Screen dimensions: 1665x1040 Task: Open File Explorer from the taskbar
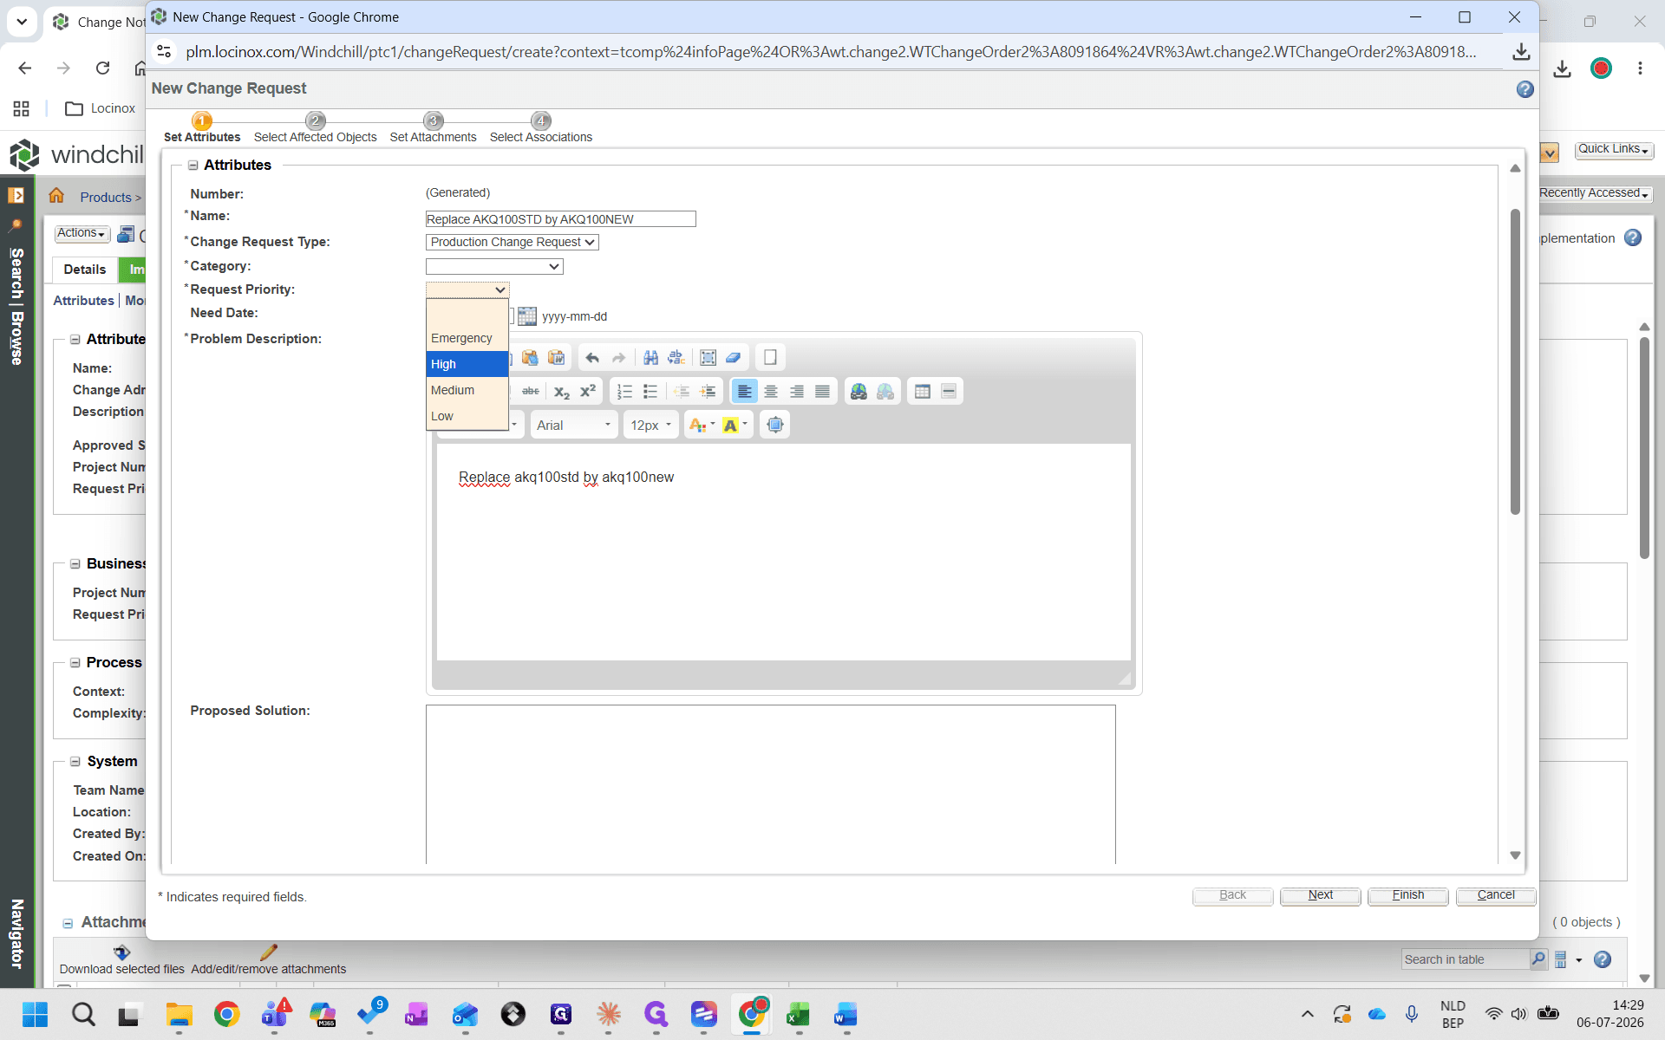coord(179,1014)
